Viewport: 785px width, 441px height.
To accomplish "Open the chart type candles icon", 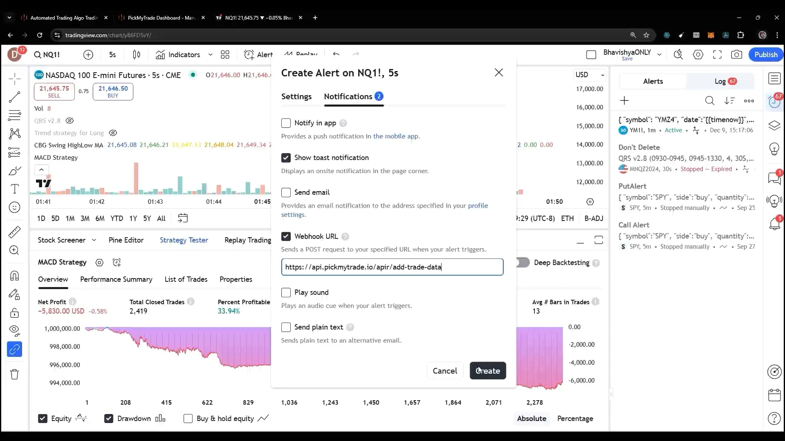I will pyautogui.click(x=137, y=55).
